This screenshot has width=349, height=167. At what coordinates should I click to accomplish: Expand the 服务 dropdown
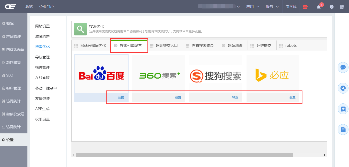272,7
